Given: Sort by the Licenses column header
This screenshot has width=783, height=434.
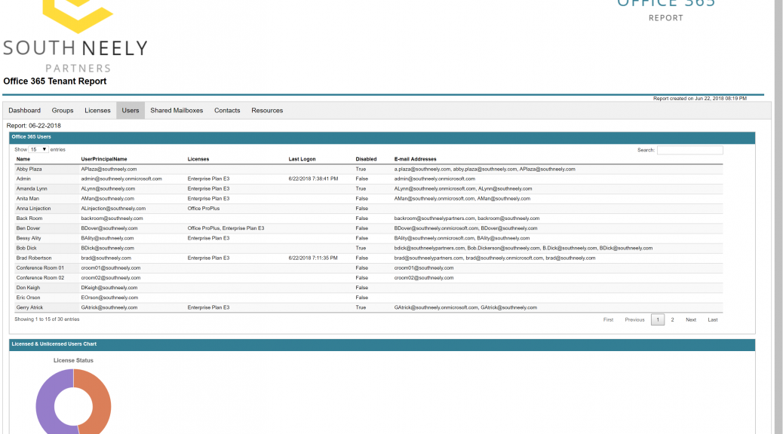Looking at the screenshot, I should pos(198,159).
